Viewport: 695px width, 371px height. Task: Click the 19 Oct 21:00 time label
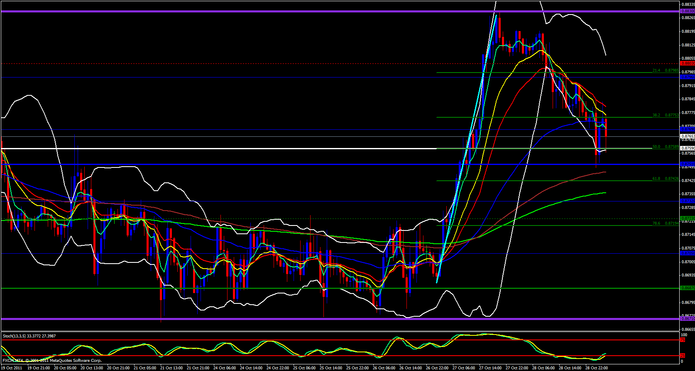39,368
